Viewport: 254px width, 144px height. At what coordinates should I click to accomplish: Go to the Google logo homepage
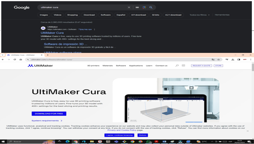point(22,7)
